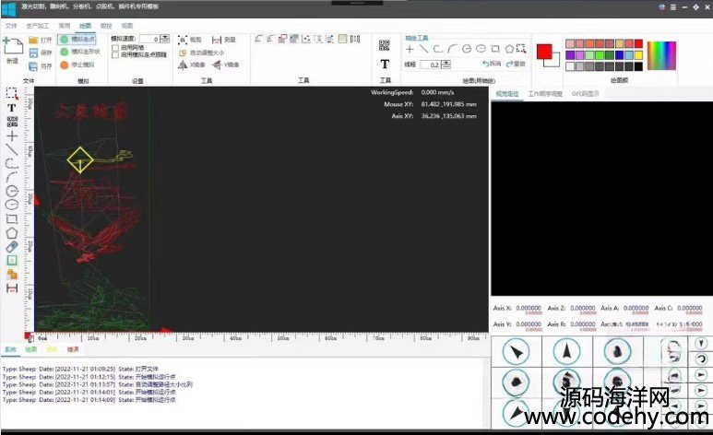
Task: Click the up-arrow jog button in axis panel
Action: 567,351
